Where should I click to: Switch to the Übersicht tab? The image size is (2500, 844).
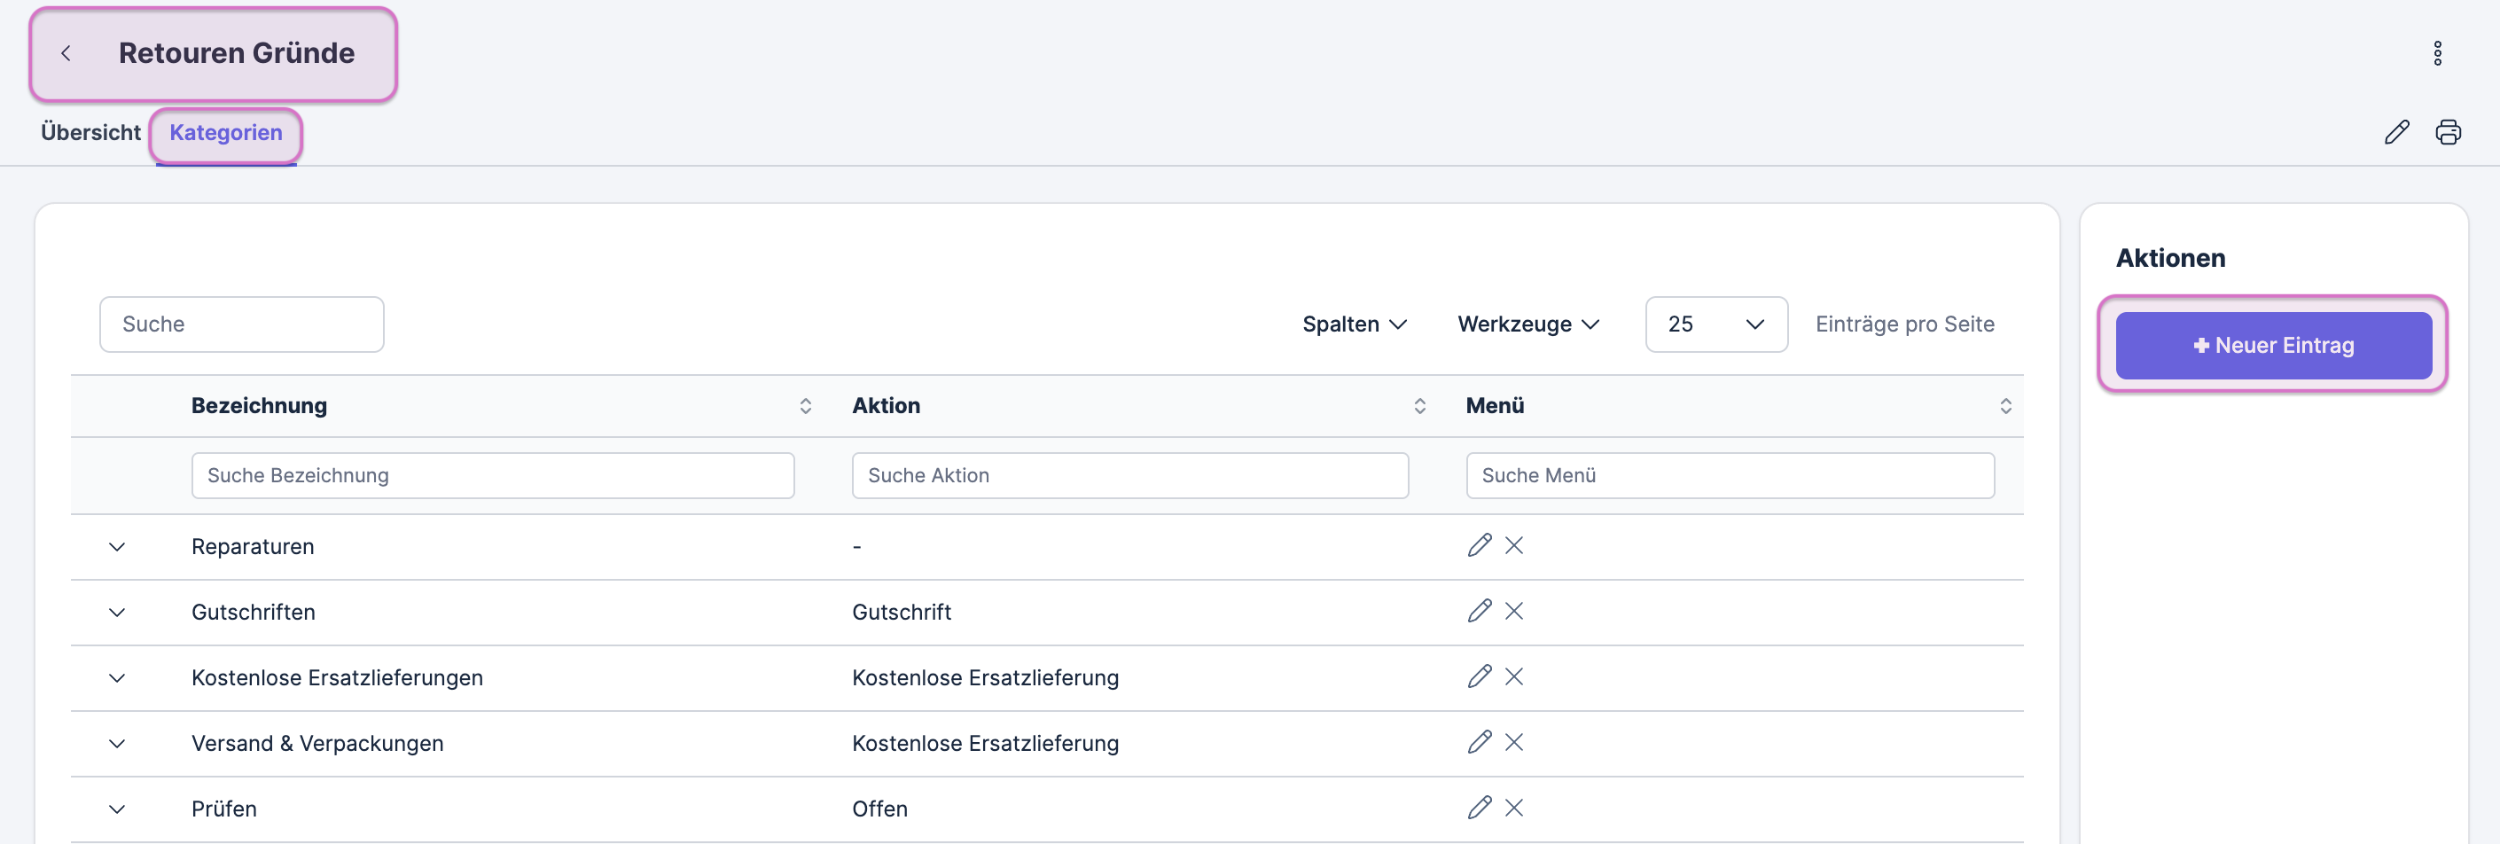tap(90, 133)
